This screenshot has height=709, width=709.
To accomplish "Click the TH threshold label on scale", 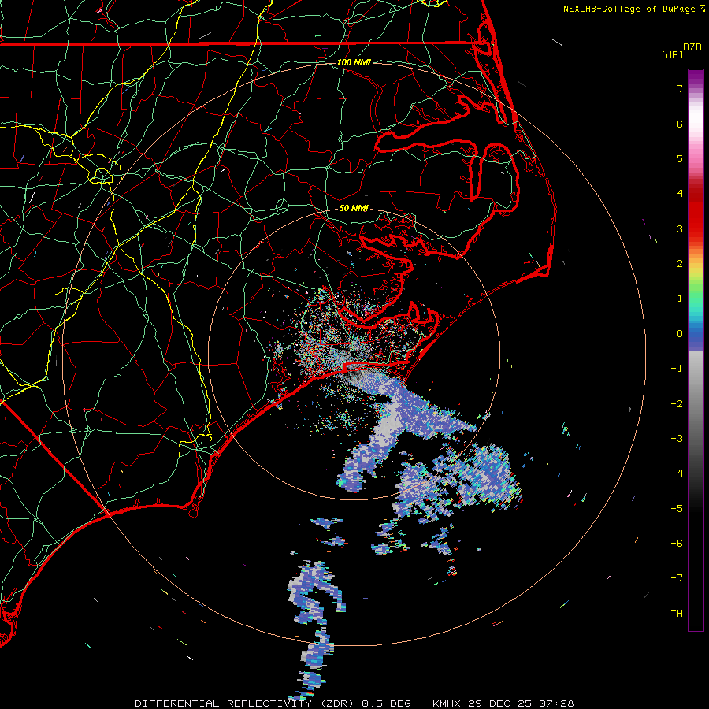I will (x=677, y=614).
